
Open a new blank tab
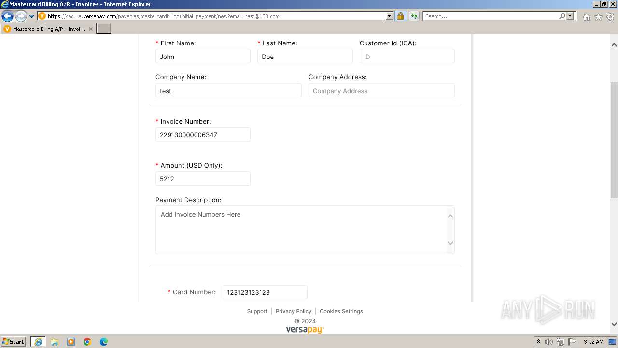pyautogui.click(x=104, y=29)
